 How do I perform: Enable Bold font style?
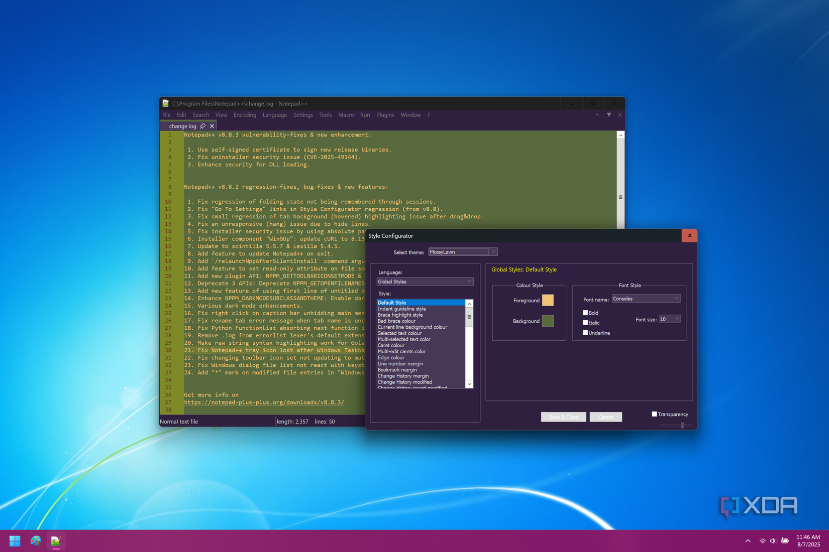[x=586, y=312]
